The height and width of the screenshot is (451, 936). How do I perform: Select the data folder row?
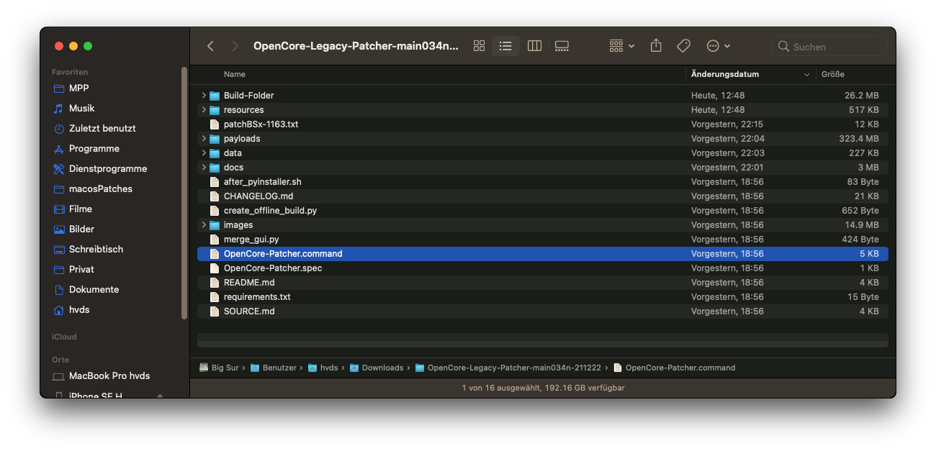coord(543,153)
